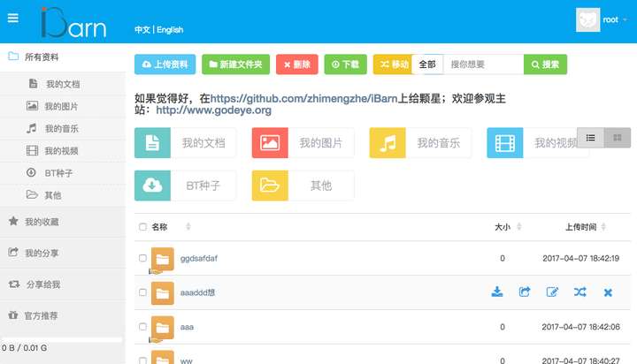Viewport: 637px width, 364px height.
Task: Move aaaddd想 via shuffle icon
Action: tap(580, 292)
